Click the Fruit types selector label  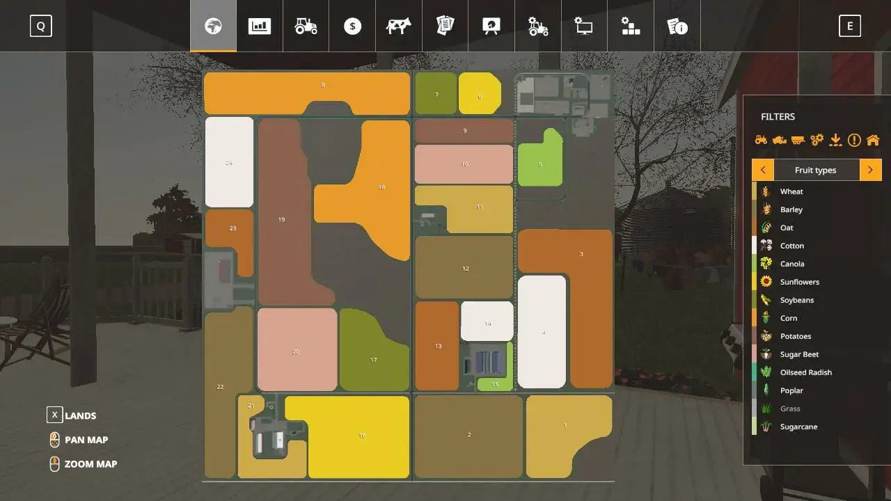(x=816, y=170)
